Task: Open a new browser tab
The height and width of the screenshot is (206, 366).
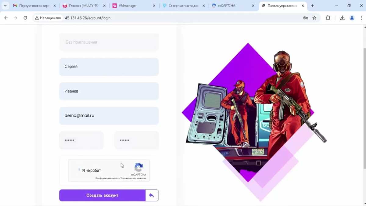Action: pyautogui.click(x=312, y=6)
